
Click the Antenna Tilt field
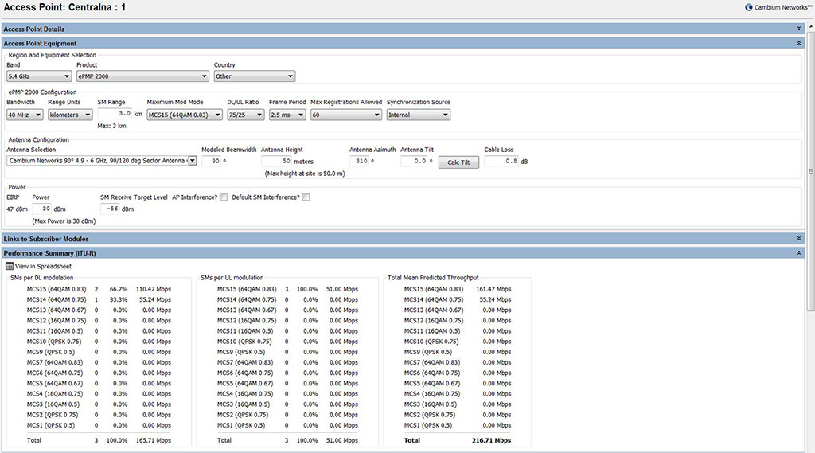(414, 162)
